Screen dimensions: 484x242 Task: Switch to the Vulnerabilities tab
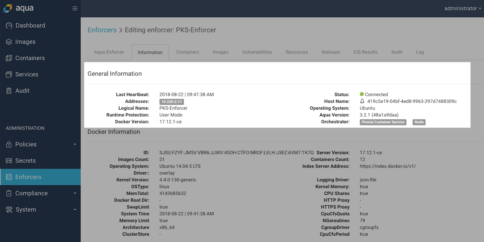(x=257, y=52)
